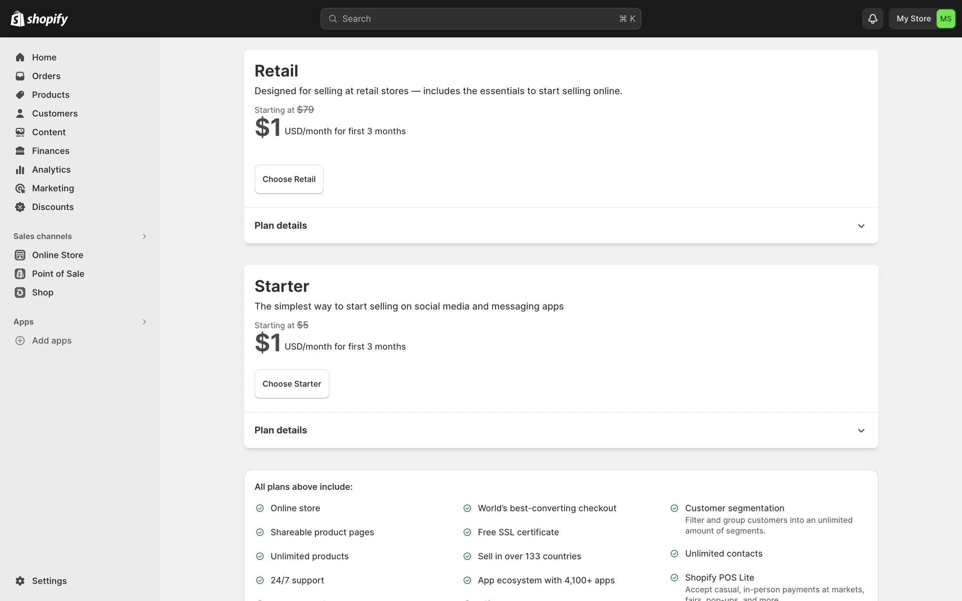Viewport: 962px width, 601px height.
Task: Click the Point of Sale icon
Action: coord(20,274)
